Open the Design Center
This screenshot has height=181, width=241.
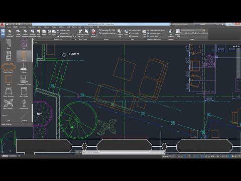click(178, 33)
